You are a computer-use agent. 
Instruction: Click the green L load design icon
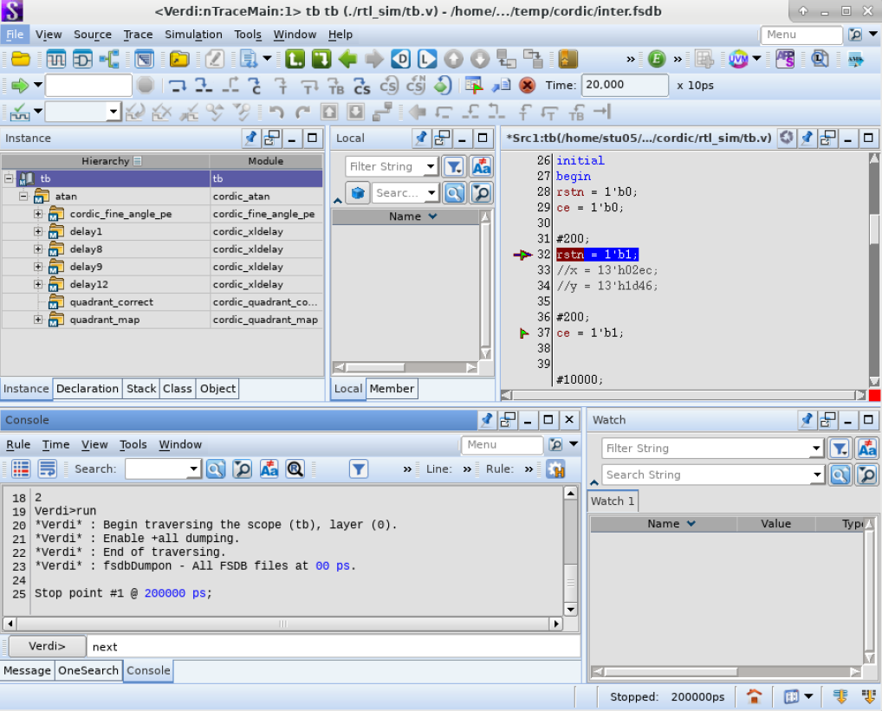click(x=295, y=58)
